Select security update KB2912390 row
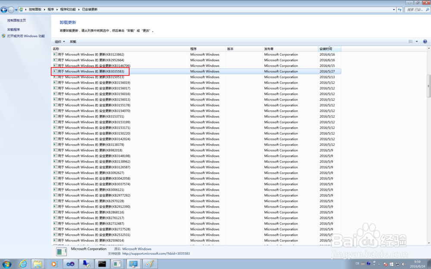This screenshot has width=431, height=269. 197,207
